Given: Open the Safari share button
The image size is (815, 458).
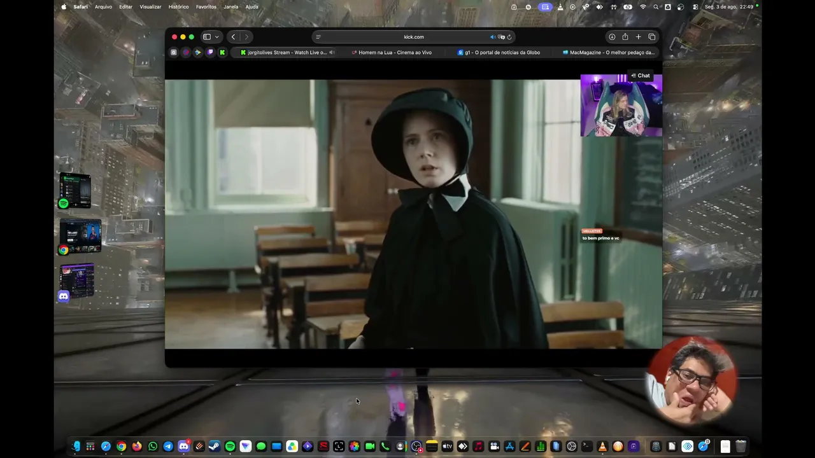Looking at the screenshot, I should pyautogui.click(x=625, y=37).
